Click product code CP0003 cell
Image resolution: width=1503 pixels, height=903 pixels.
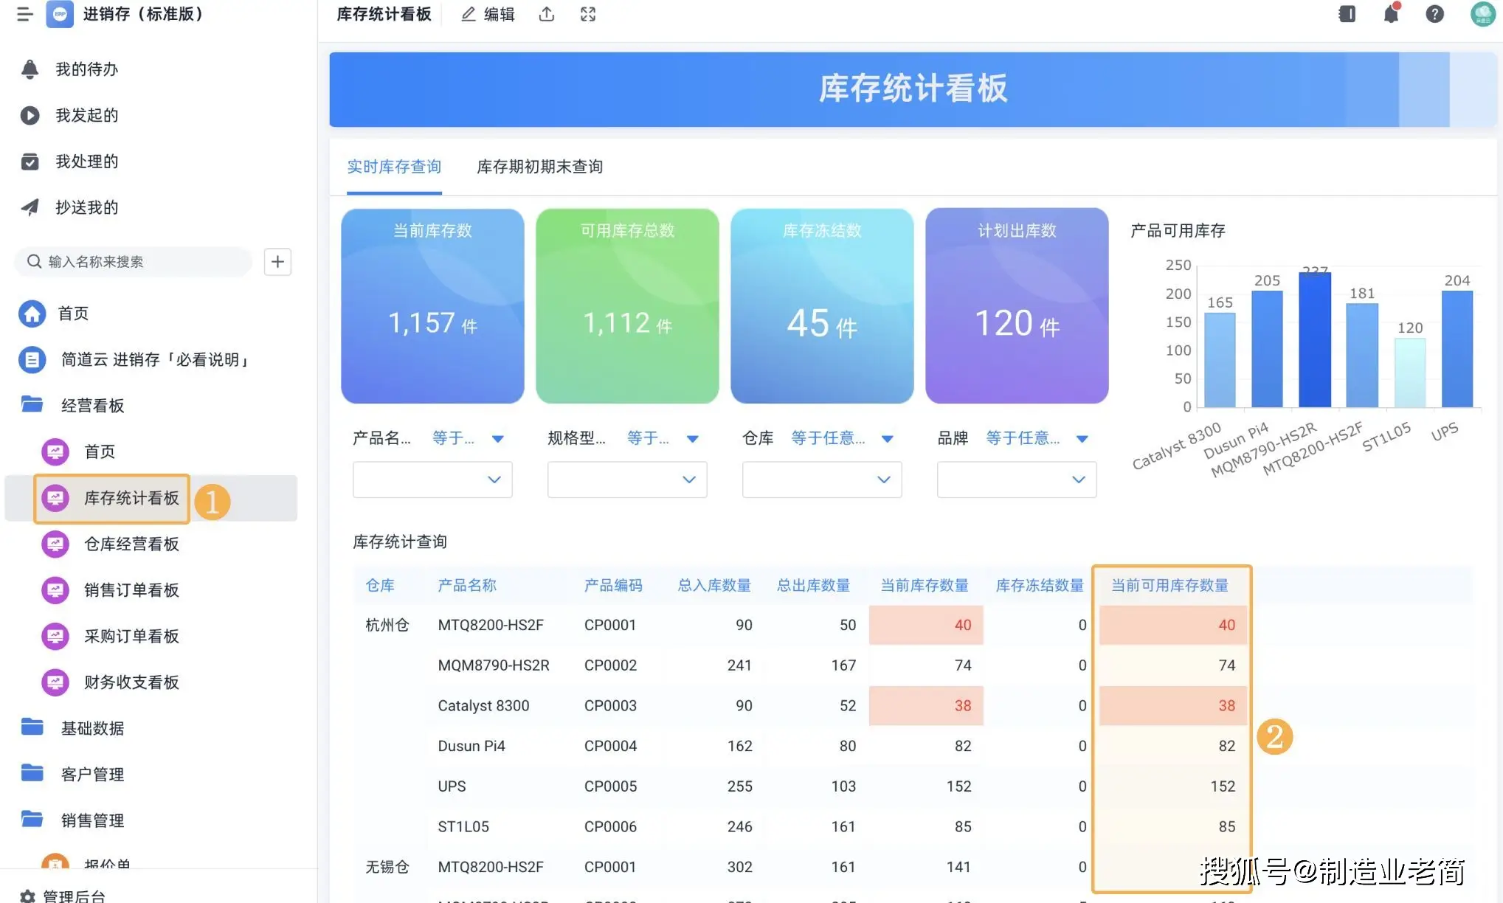[x=610, y=706]
